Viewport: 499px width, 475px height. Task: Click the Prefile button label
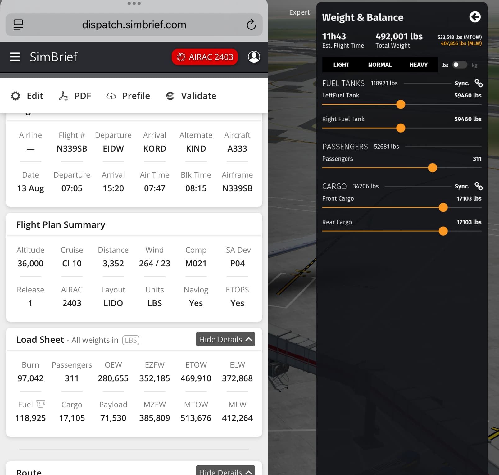pyautogui.click(x=136, y=96)
